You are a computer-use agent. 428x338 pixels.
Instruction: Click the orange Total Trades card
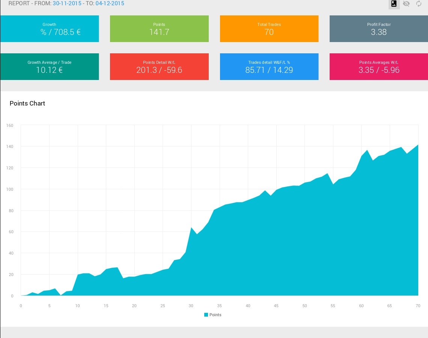(269, 29)
